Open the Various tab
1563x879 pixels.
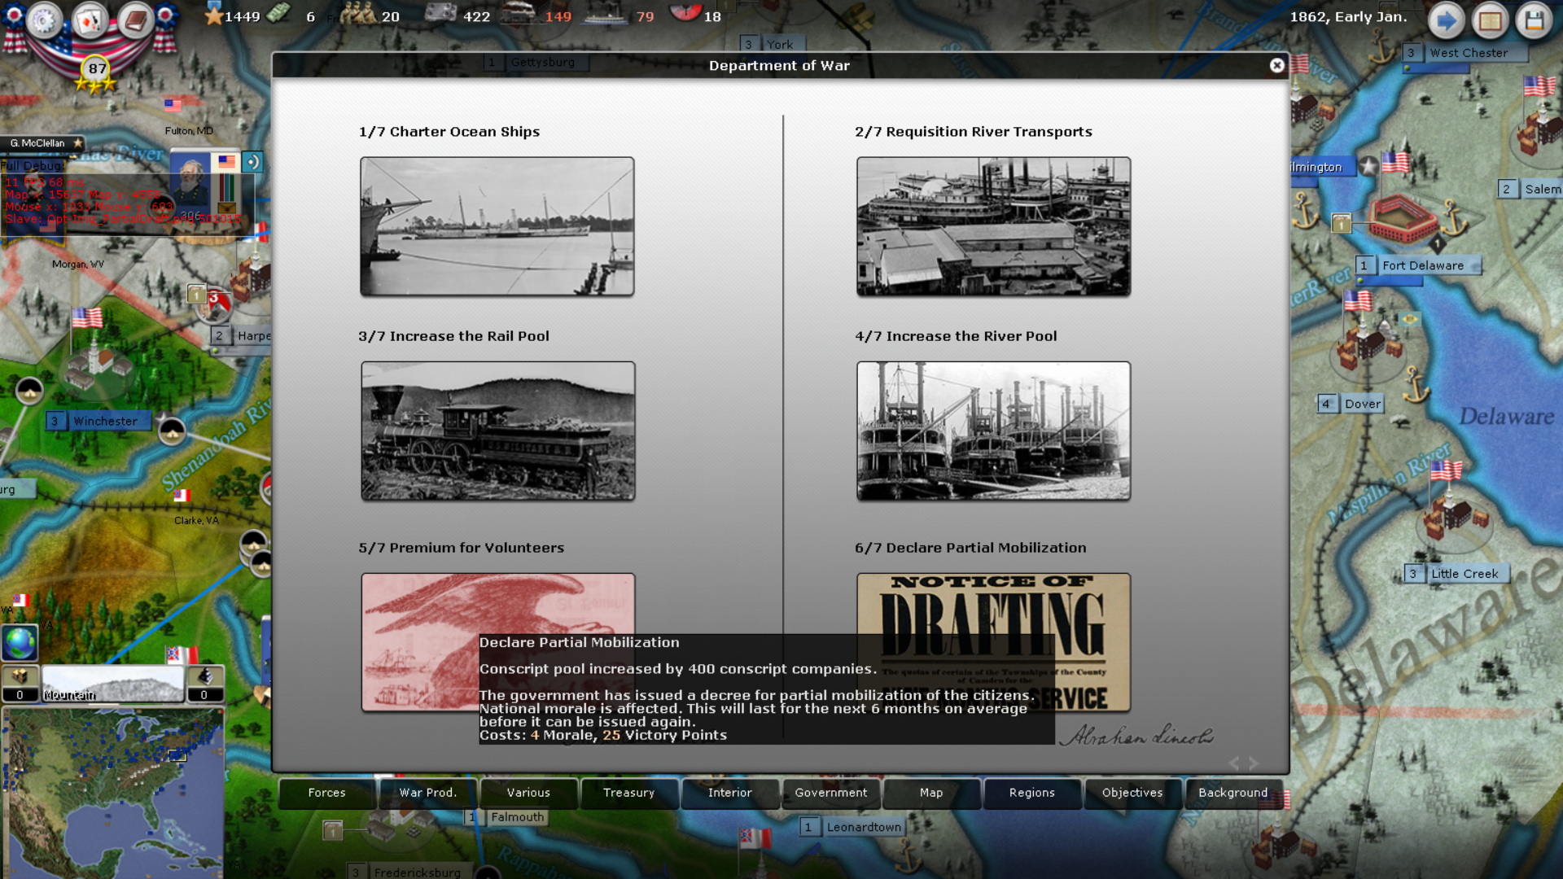(528, 793)
